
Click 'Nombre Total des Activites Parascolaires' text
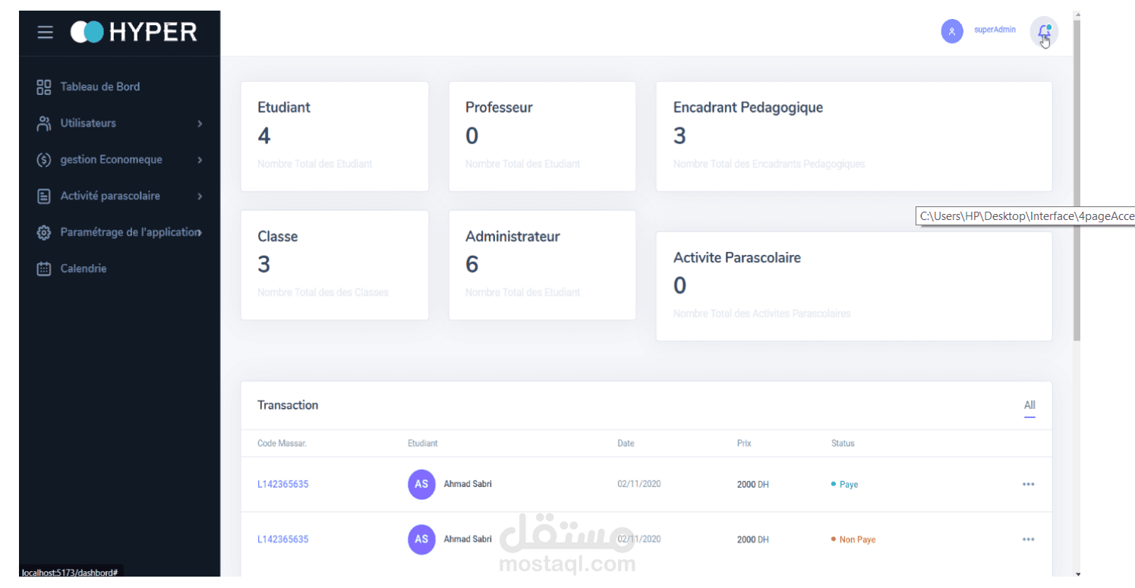pos(762,313)
